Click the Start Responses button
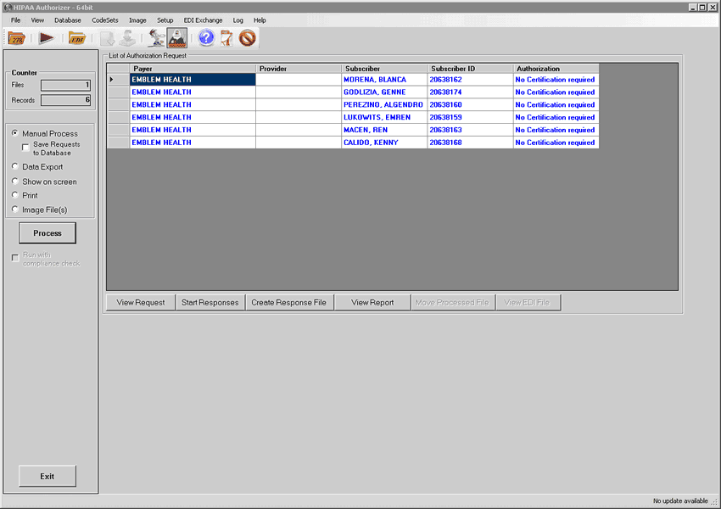 (210, 303)
